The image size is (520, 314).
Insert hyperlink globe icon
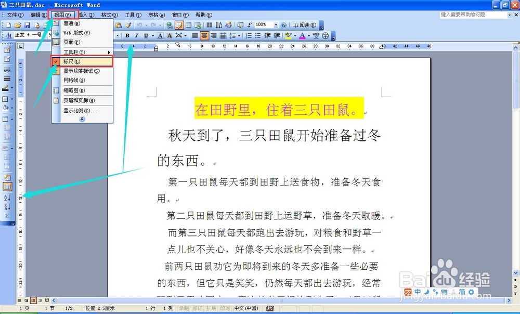[170, 25]
